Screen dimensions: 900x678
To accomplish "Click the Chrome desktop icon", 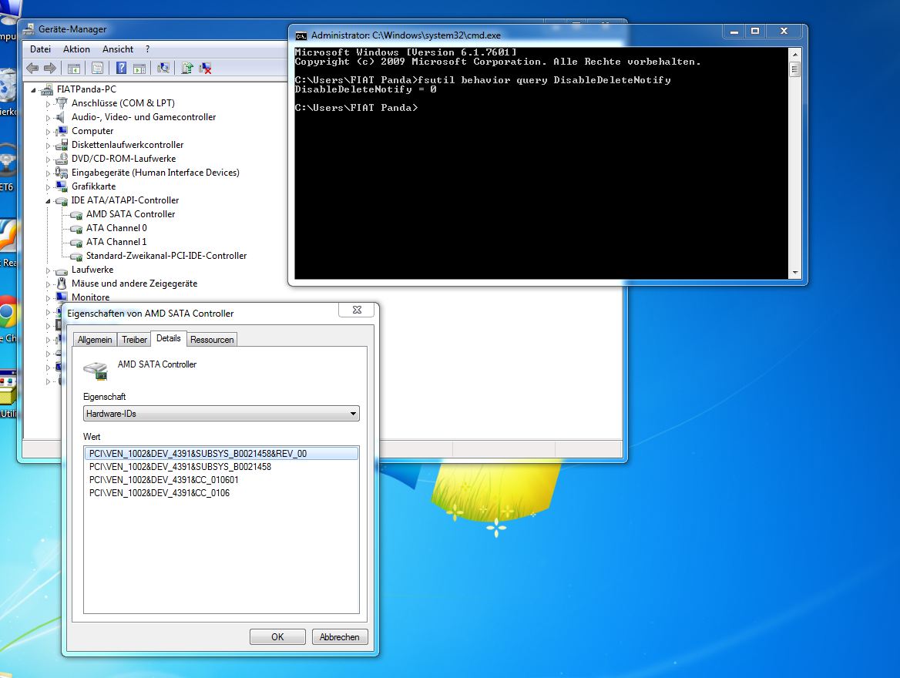I will coord(7,313).
